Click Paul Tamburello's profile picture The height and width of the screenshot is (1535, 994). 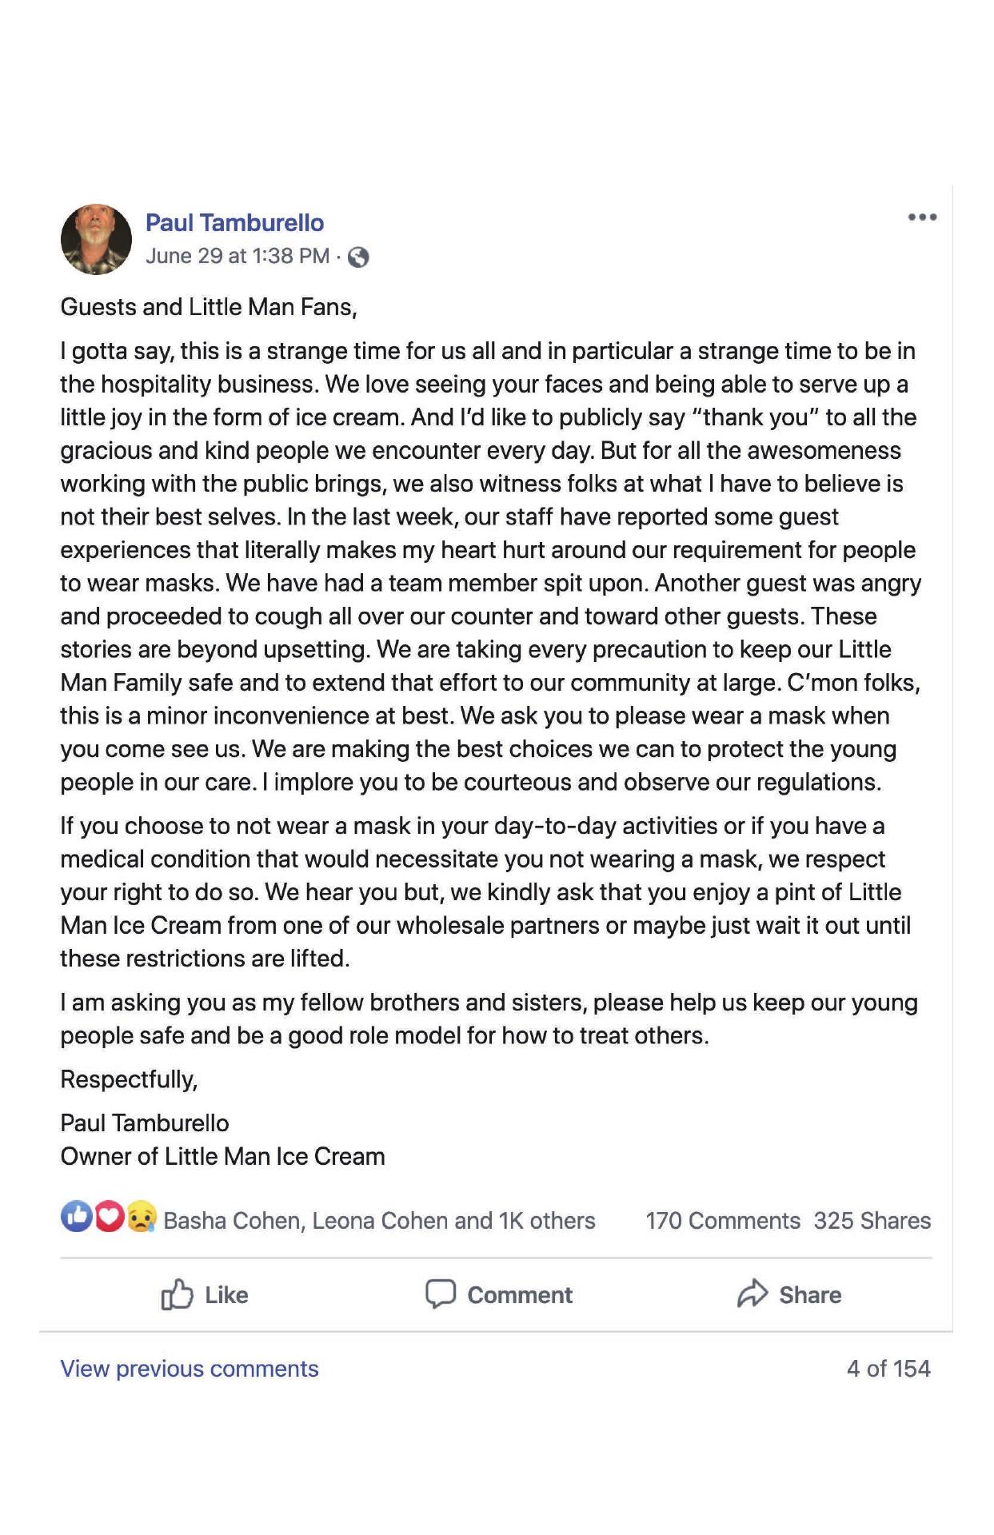(97, 239)
